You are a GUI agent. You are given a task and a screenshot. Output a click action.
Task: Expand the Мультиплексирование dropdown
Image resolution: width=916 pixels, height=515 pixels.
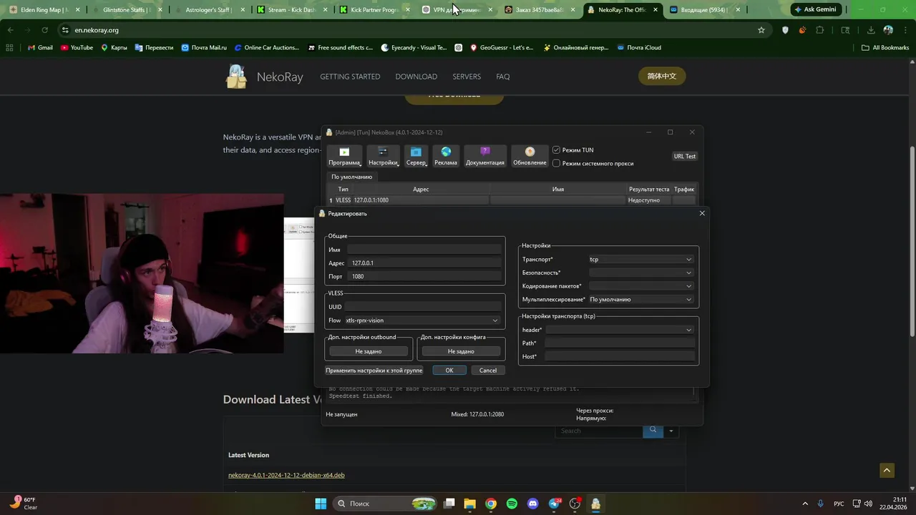(640, 300)
